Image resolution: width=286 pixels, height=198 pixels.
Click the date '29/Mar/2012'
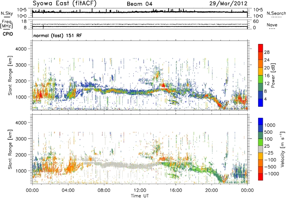tap(228, 4)
